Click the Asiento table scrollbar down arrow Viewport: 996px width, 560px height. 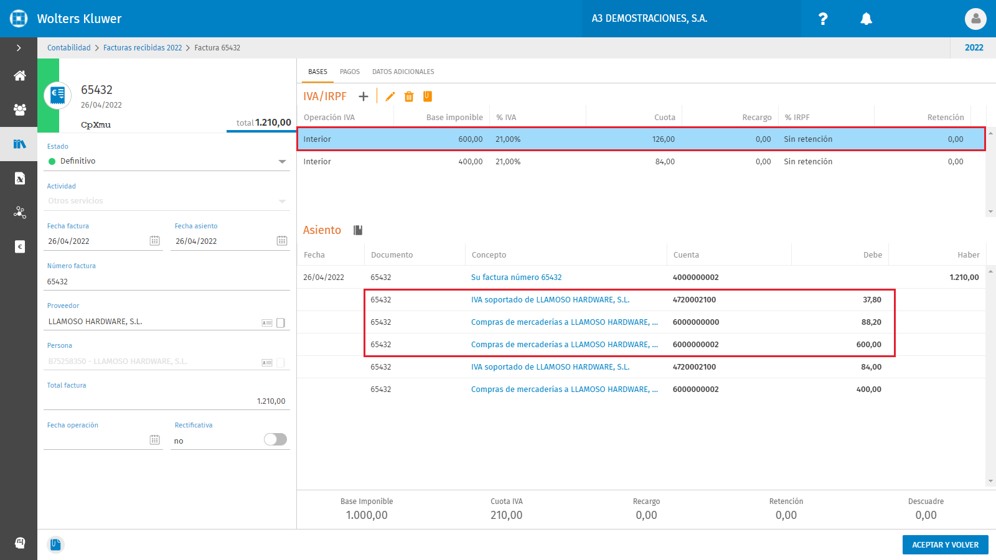coord(990,481)
